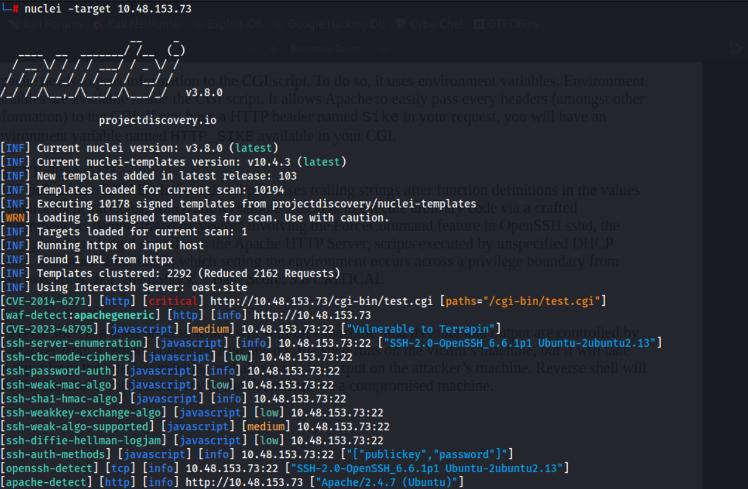This screenshot has width=748, height=489.
Task: Click the document edit pencil icon in PDF toolbar
Action: [736, 49]
